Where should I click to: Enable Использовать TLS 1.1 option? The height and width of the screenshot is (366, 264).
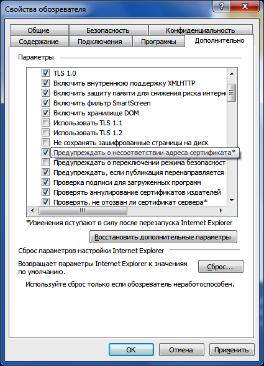click(45, 123)
